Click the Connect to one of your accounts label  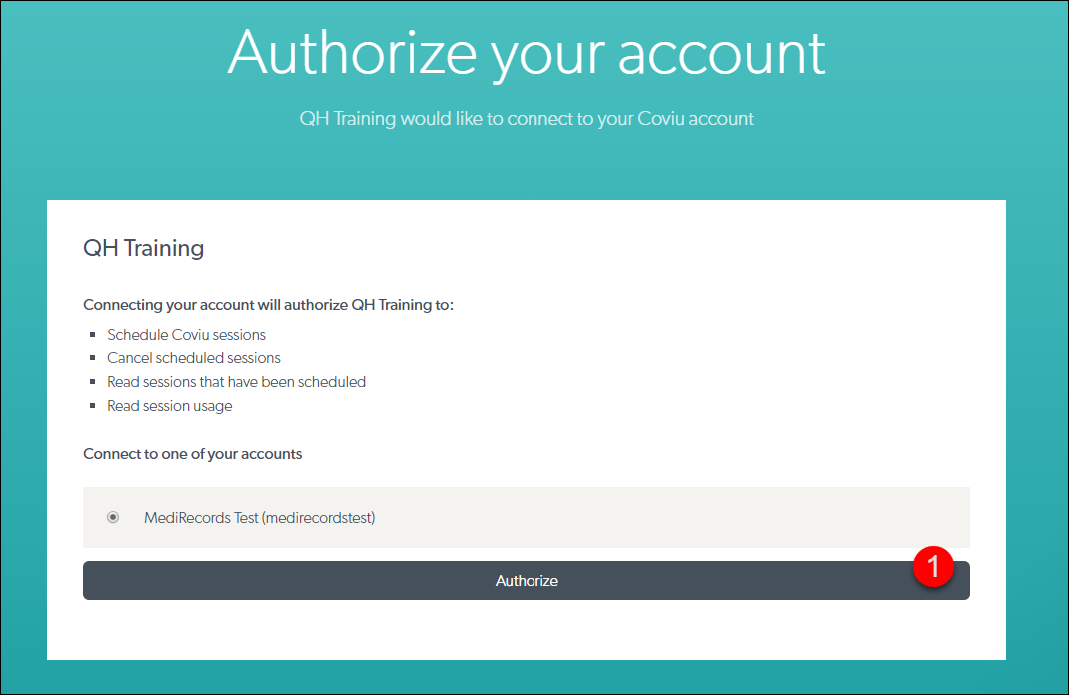192,454
